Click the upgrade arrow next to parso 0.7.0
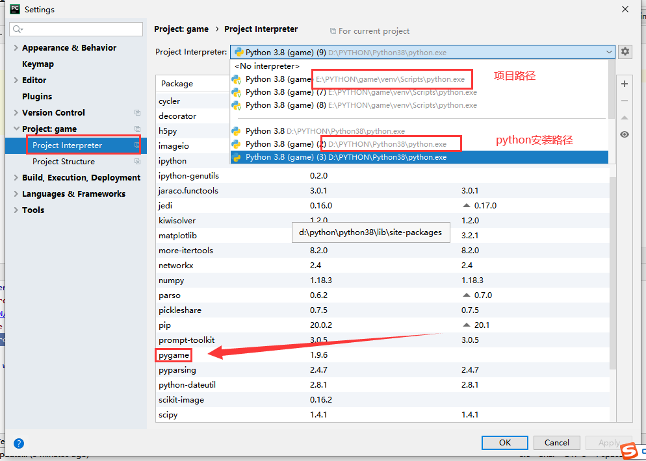The width and height of the screenshot is (646, 461). point(466,295)
